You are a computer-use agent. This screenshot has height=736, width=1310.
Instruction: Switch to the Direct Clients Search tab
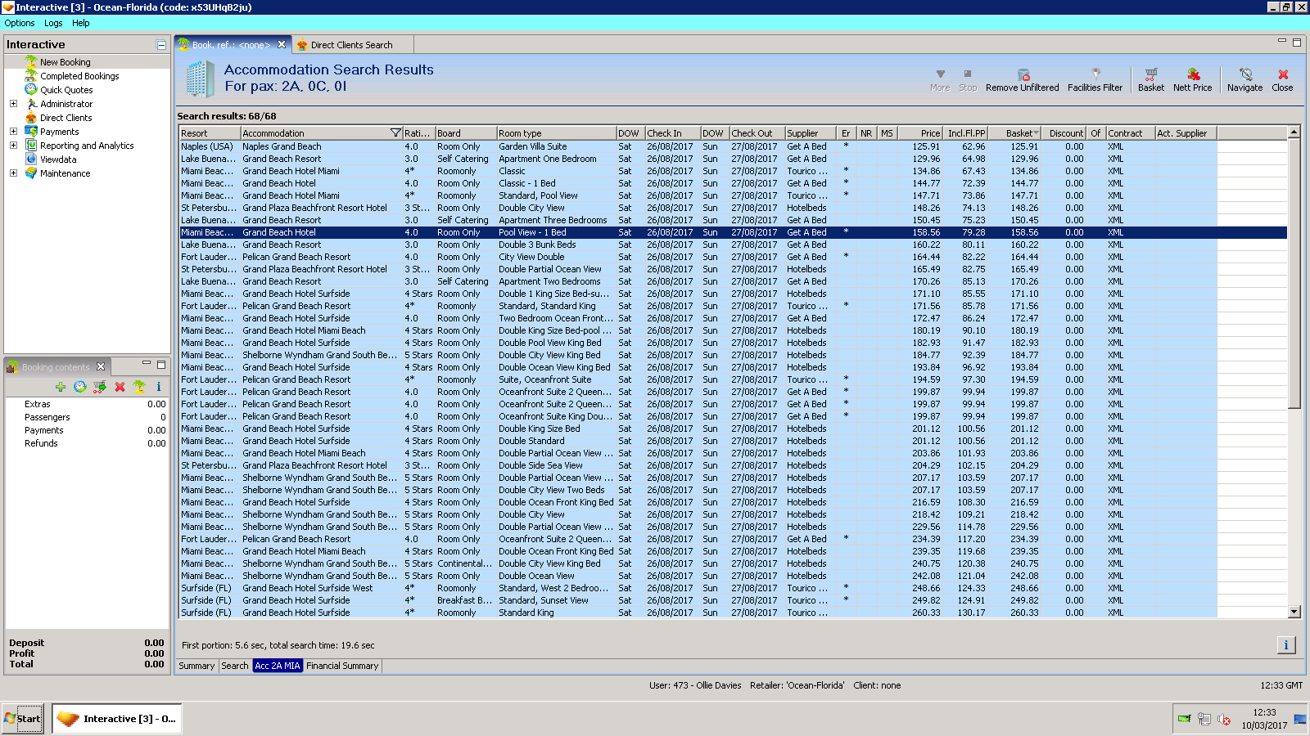coord(351,45)
